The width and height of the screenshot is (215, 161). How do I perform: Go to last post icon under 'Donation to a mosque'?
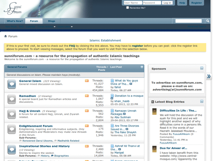coord(112,98)
